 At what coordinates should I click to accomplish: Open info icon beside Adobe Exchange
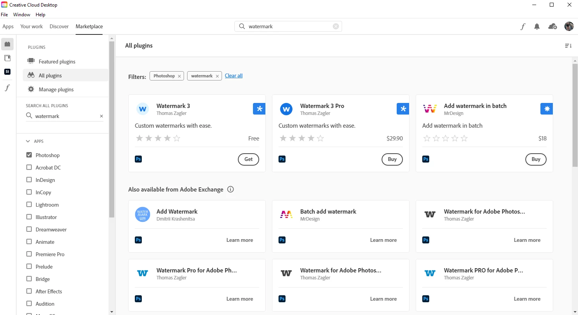pyautogui.click(x=231, y=189)
